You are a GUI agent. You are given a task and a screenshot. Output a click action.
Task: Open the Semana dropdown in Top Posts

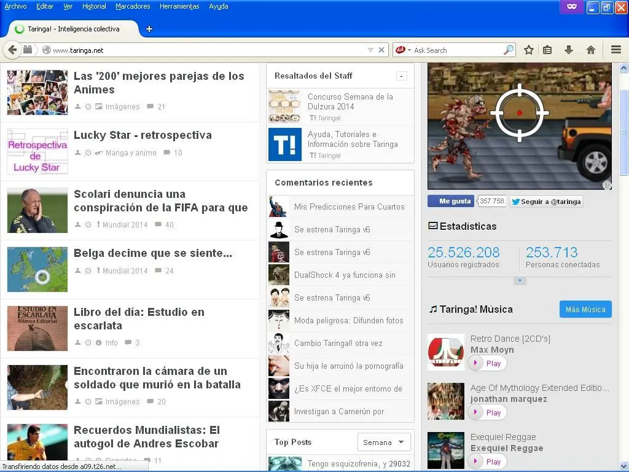coord(384,442)
